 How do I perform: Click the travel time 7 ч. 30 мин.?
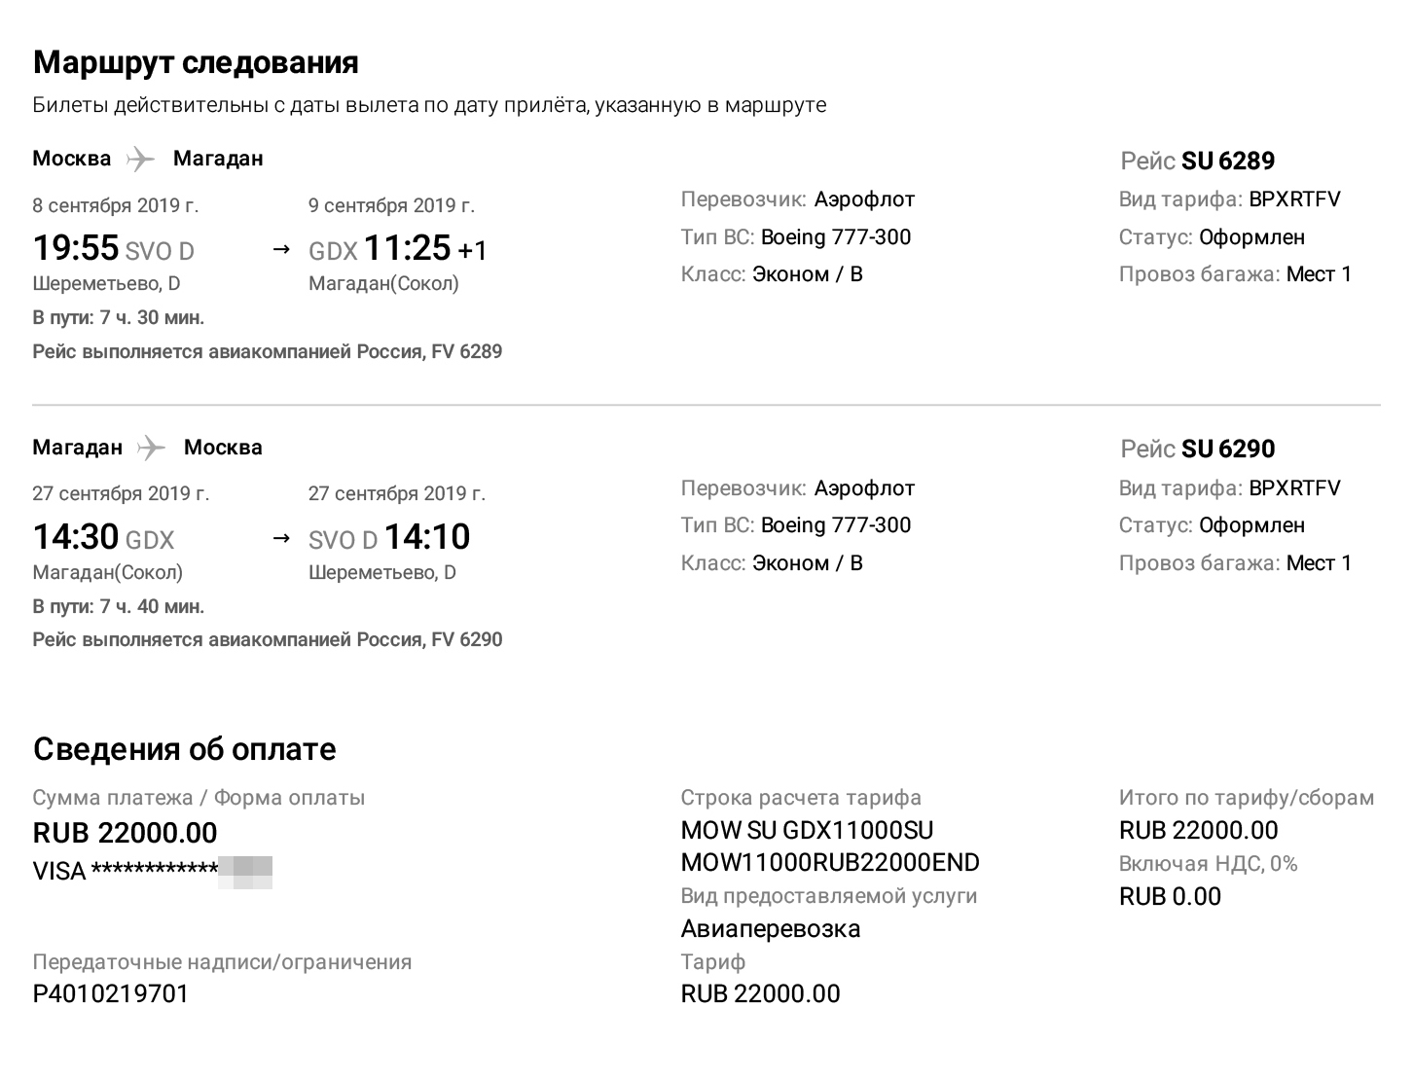(x=119, y=317)
